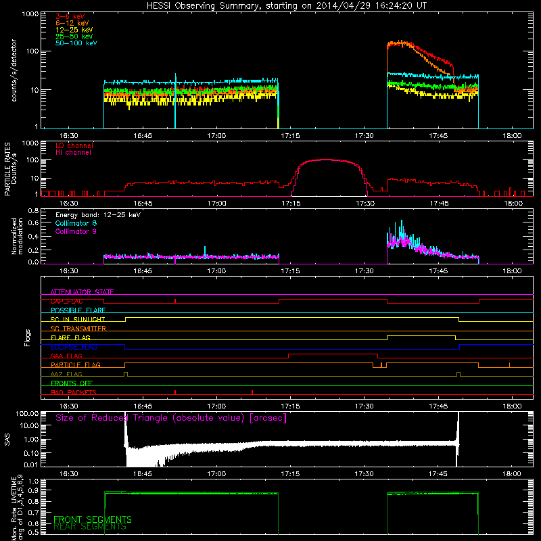The image size is (541, 541).
Task: Click the cyan spike in the modulation plot near 16:57
Action: pyautogui.click(x=205, y=251)
